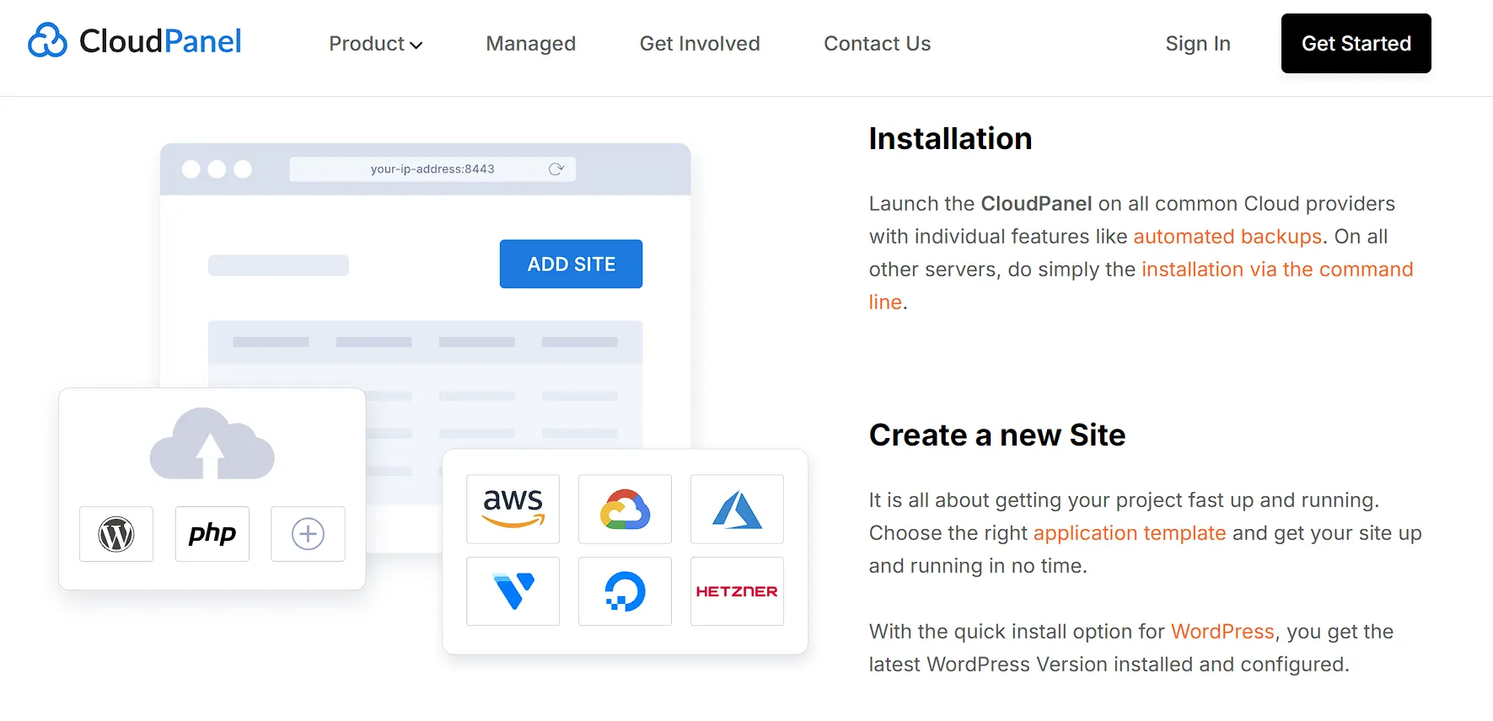The height and width of the screenshot is (721, 1493).
Task: Open installation via the command line link
Action: [1277, 270]
